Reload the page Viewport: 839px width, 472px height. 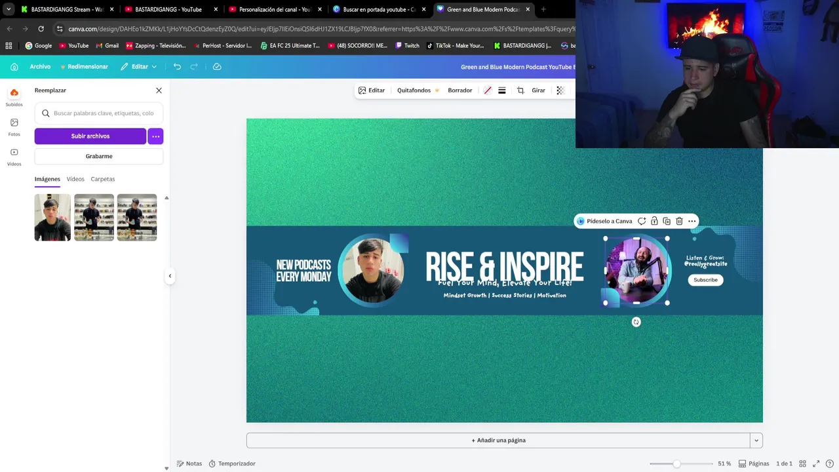(41, 29)
